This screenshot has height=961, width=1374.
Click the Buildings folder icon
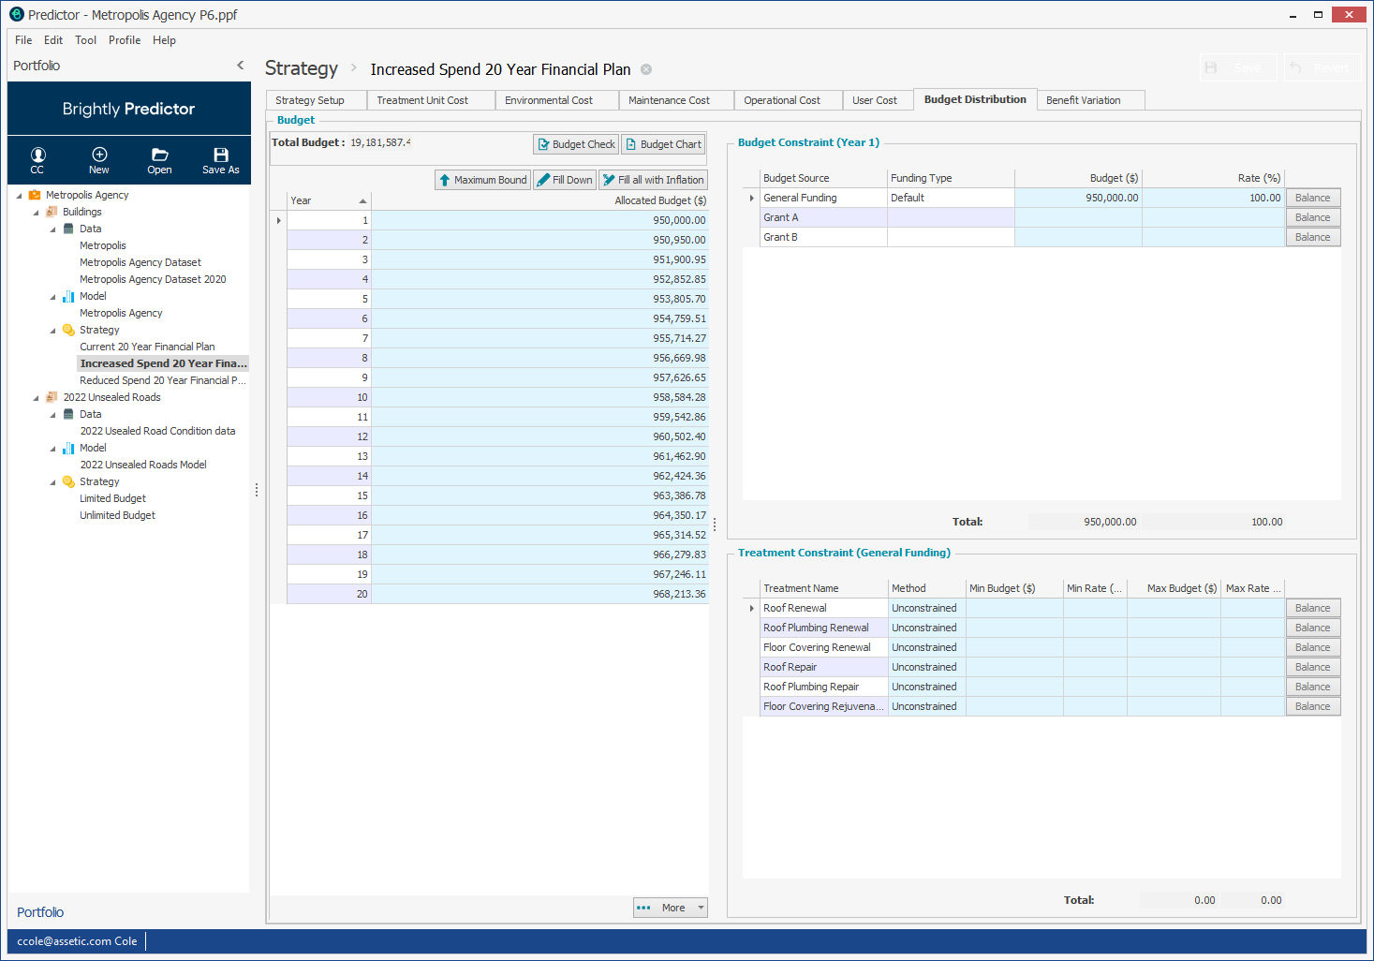coord(52,212)
